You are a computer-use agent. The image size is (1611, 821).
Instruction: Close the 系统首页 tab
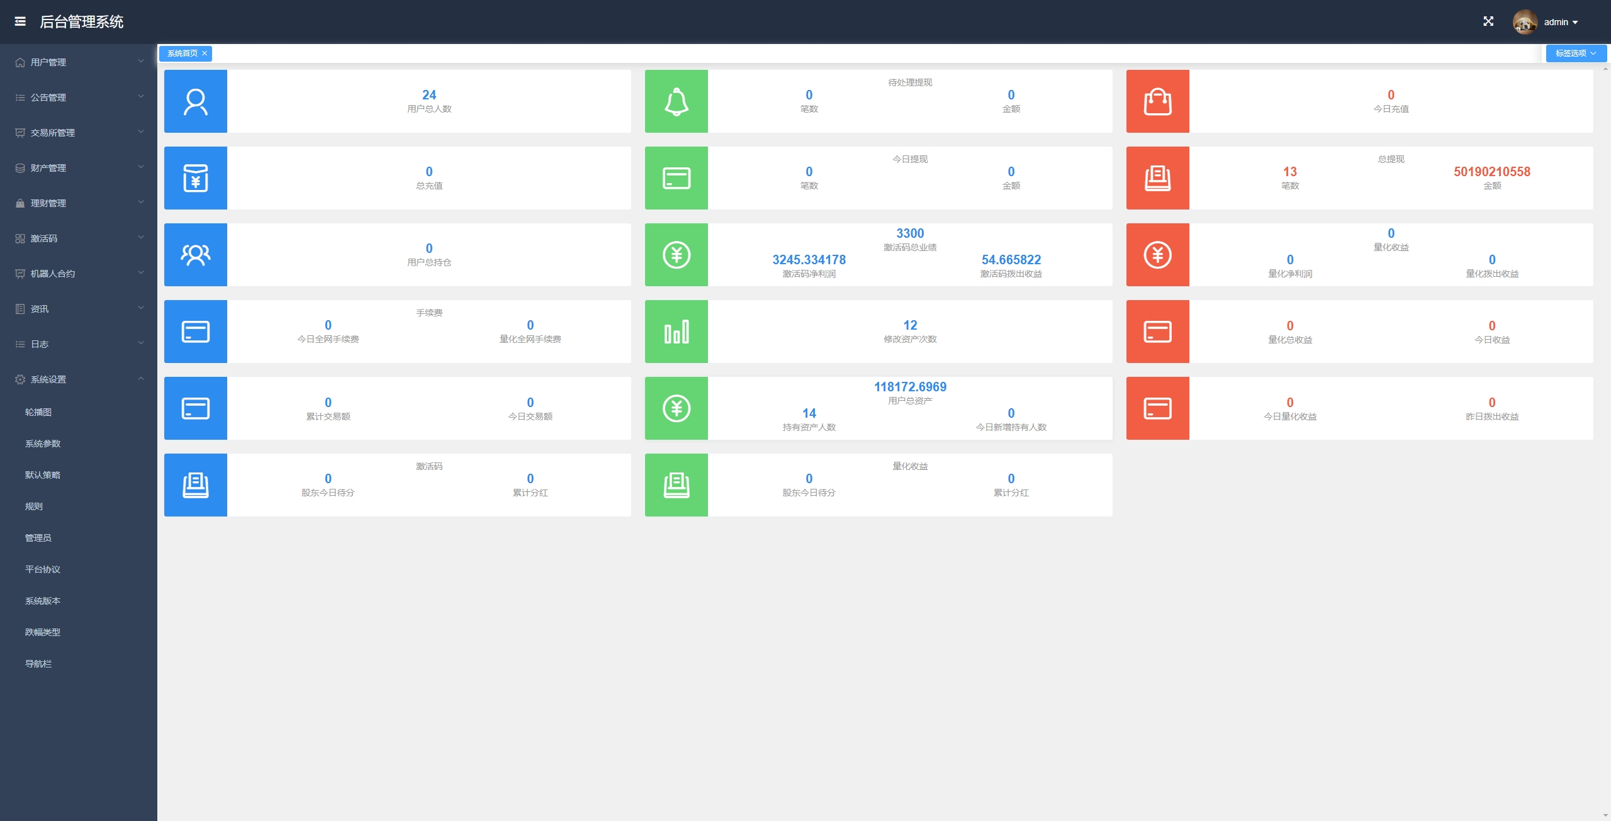[205, 53]
